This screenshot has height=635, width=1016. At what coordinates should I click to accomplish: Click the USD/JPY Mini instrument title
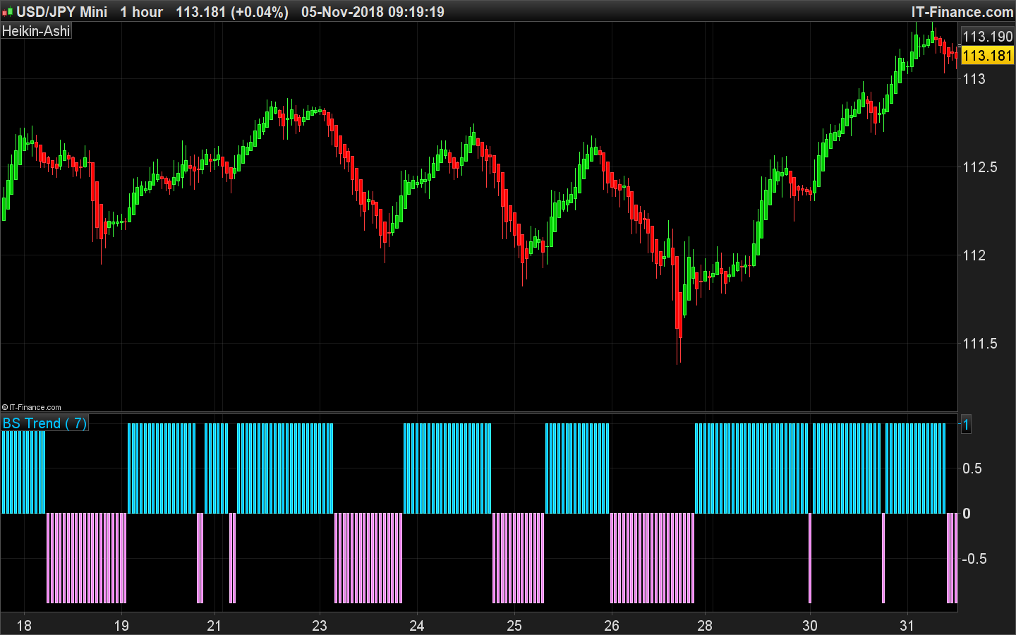click(62, 12)
